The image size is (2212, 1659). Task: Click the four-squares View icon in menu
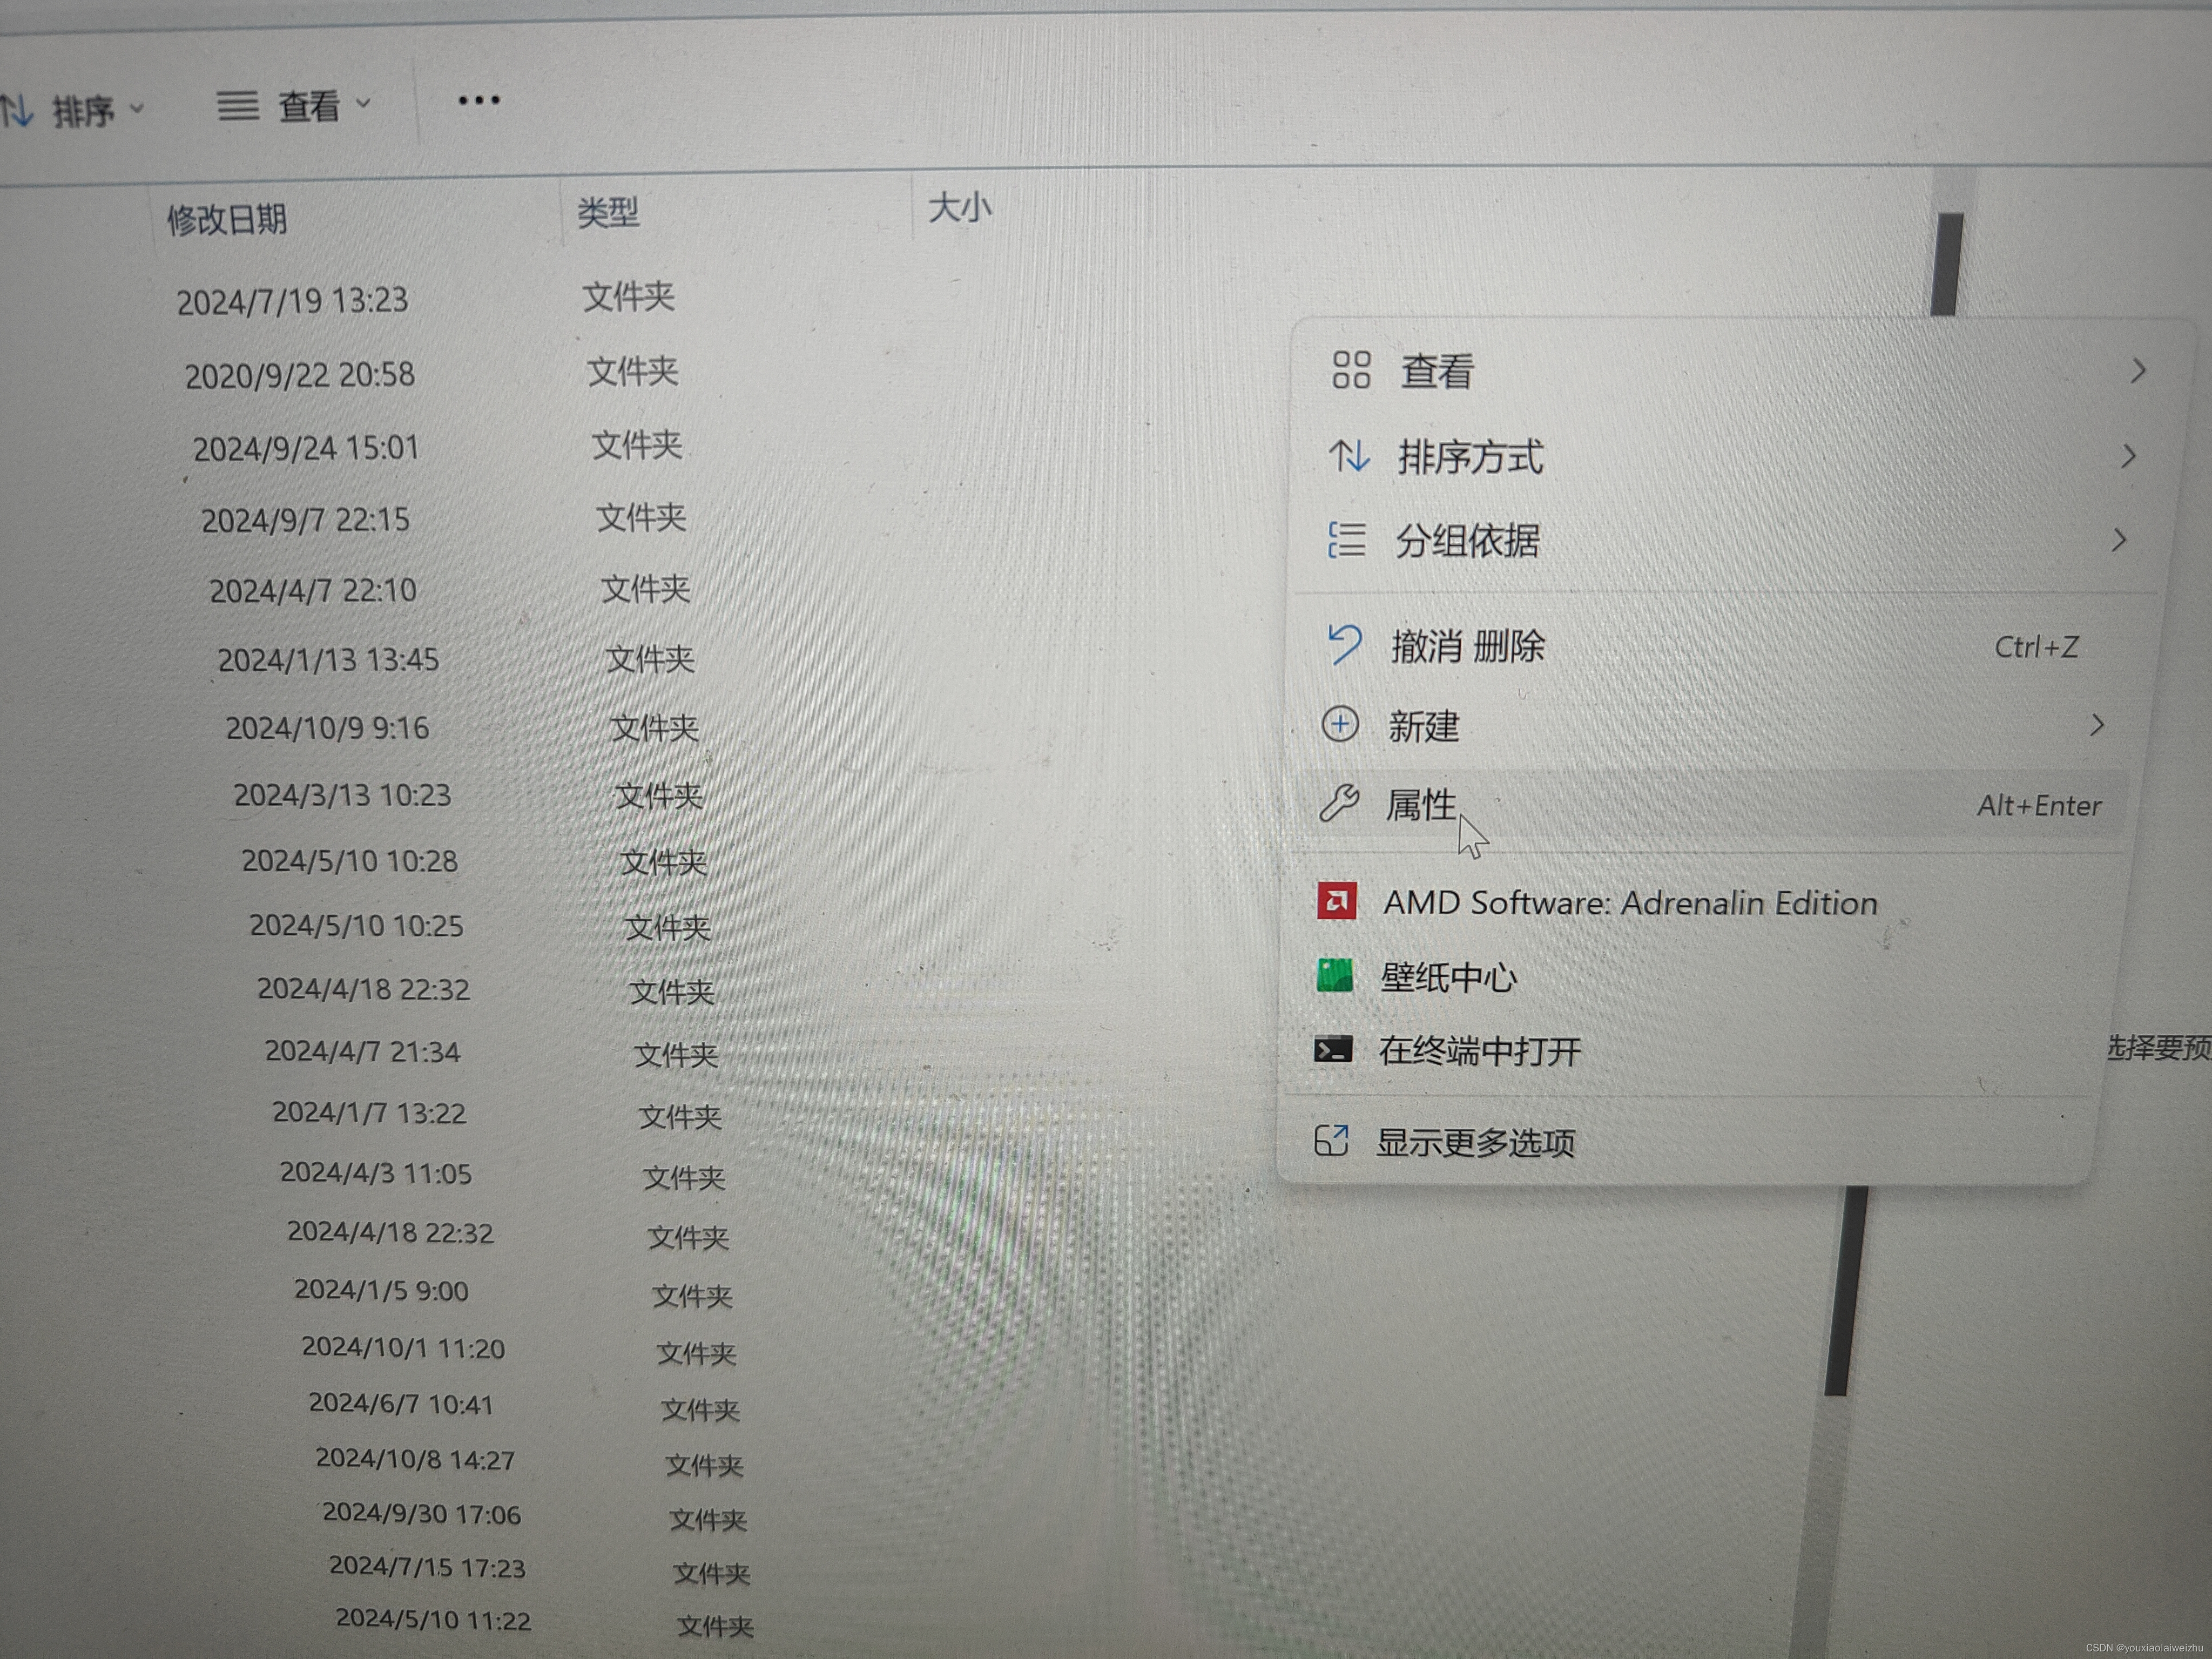click(x=1351, y=369)
